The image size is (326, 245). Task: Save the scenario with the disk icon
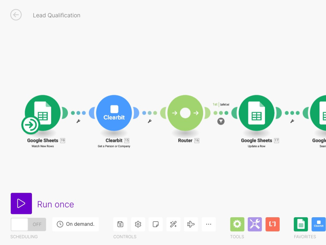pyautogui.click(x=120, y=224)
